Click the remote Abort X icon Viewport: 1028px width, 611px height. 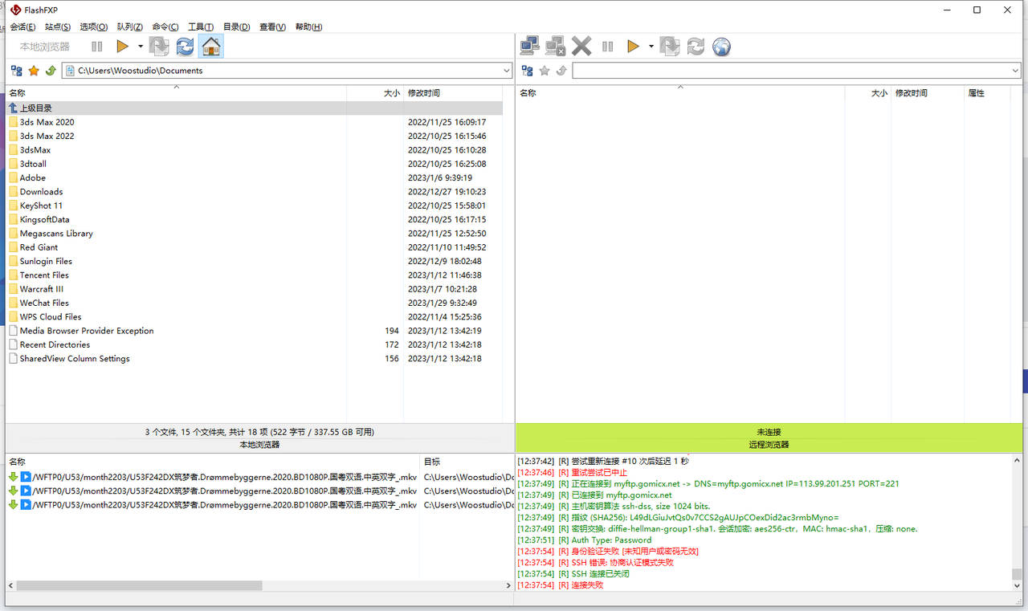(x=581, y=47)
